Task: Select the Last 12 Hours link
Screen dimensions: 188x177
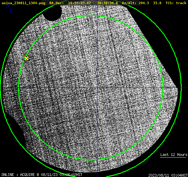Action: (174, 155)
